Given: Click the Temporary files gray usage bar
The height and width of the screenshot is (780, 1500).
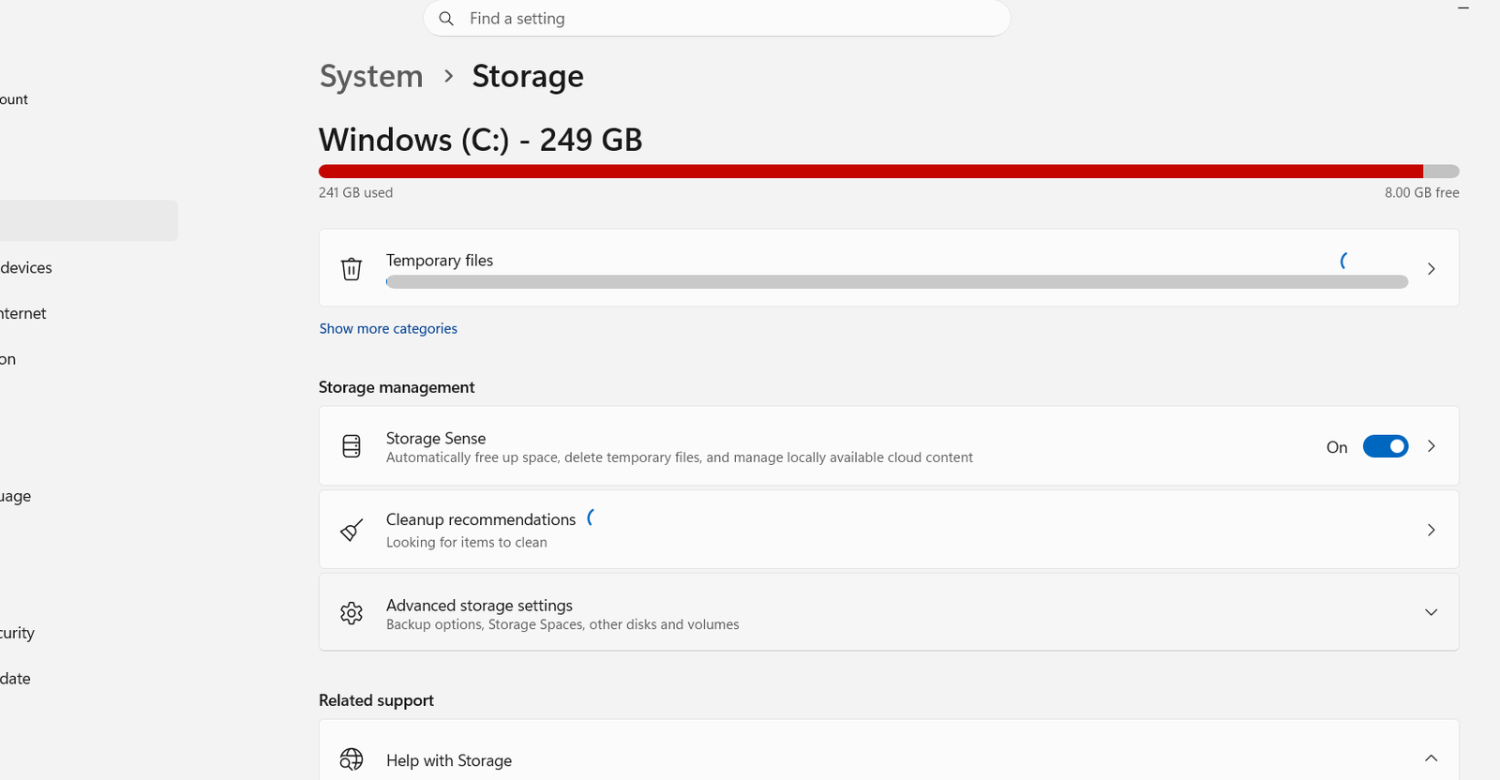Looking at the screenshot, I should tap(897, 282).
